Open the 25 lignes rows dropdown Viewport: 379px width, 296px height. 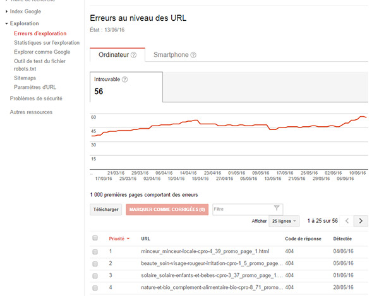(284, 221)
